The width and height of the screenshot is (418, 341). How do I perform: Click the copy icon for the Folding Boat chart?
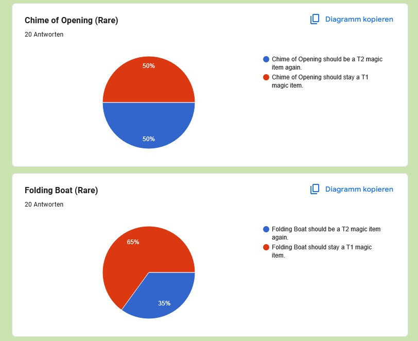coord(315,189)
